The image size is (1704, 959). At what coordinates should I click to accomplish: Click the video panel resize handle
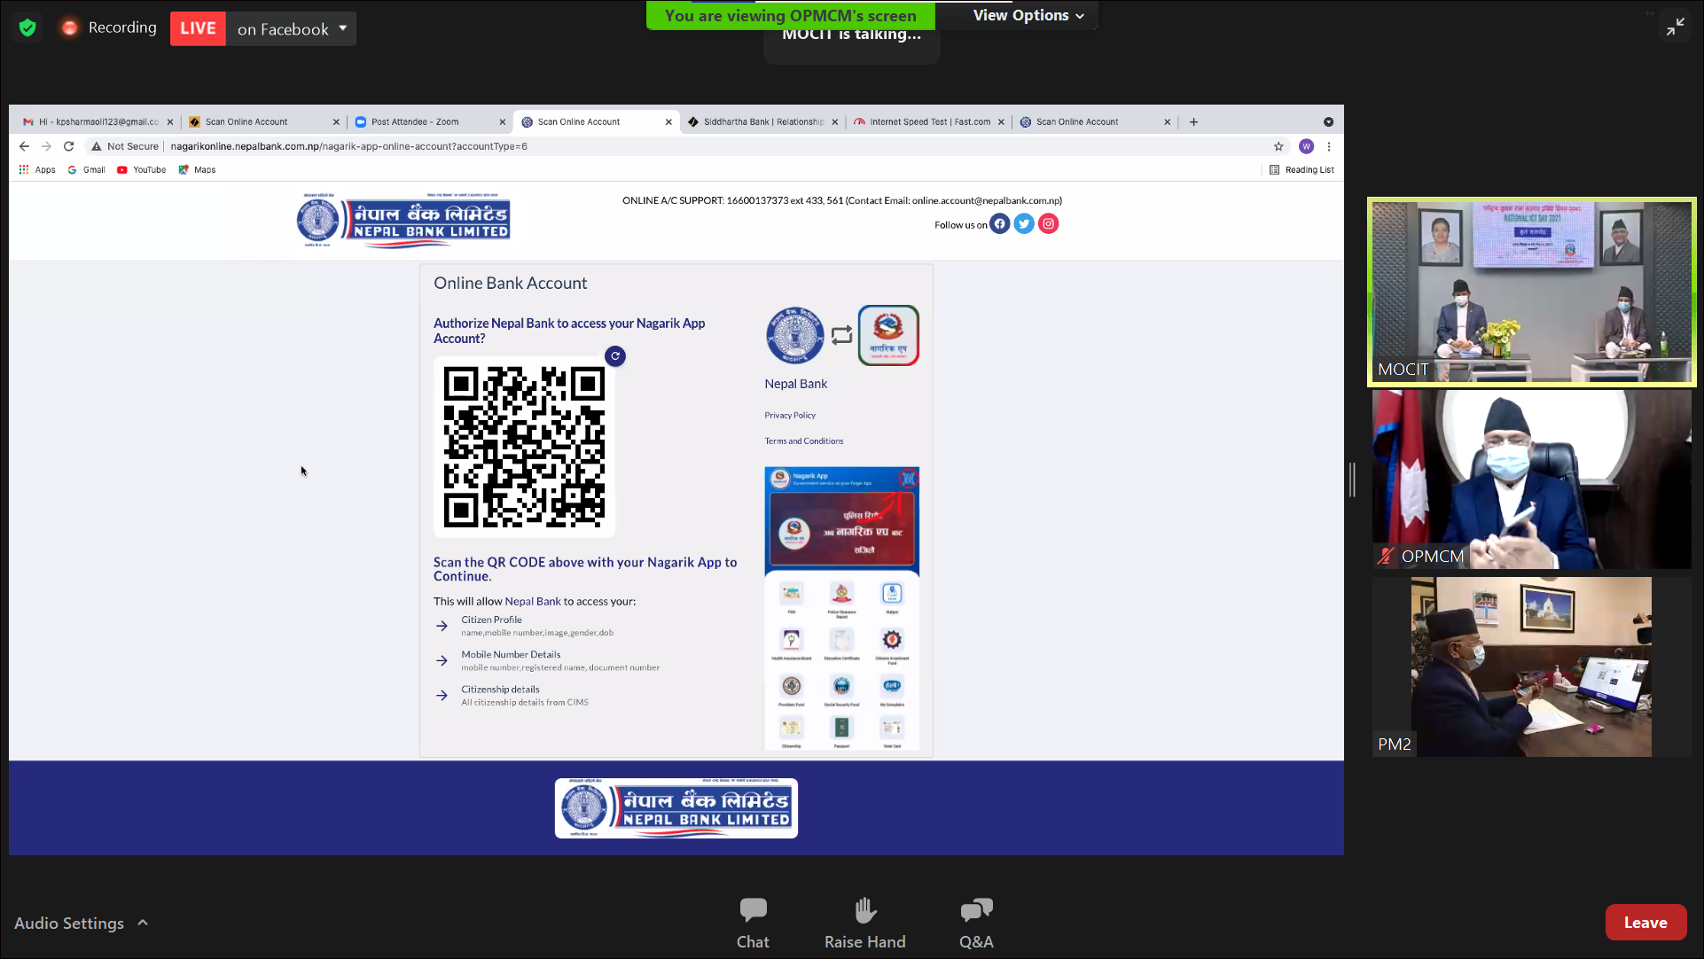point(1352,479)
